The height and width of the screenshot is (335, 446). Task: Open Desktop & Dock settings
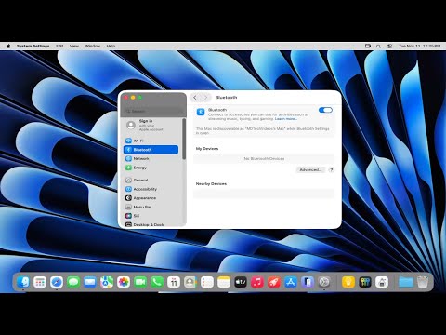click(x=151, y=224)
